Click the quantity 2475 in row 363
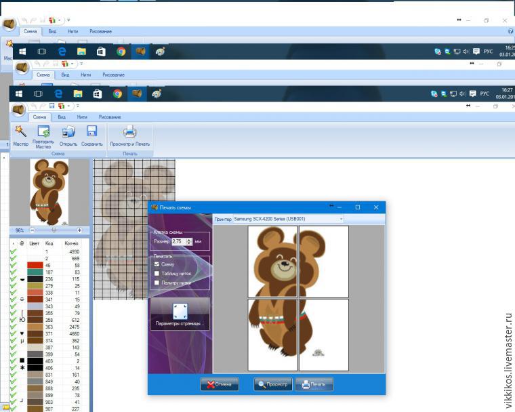Image resolution: width=515 pixels, height=412 pixels. pos(75,327)
